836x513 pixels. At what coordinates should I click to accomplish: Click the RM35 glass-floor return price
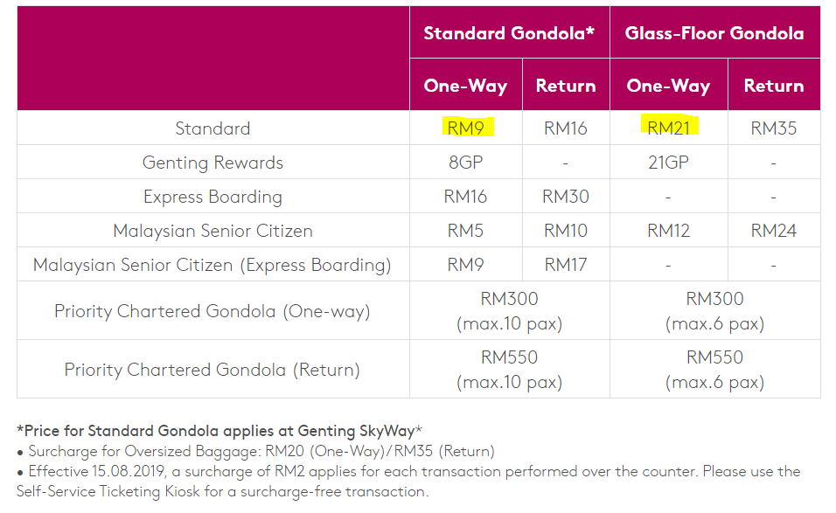click(x=774, y=128)
